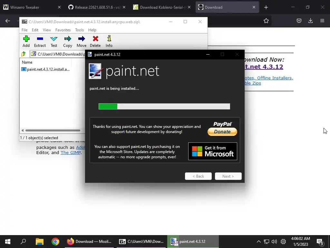
Task: Click the settings gear icon in tray
Action: 283,242
